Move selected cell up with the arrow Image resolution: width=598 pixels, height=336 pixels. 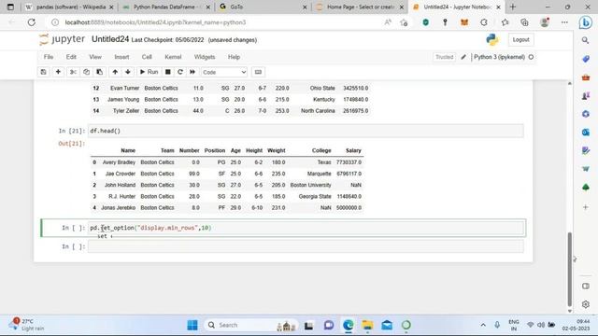115,72
